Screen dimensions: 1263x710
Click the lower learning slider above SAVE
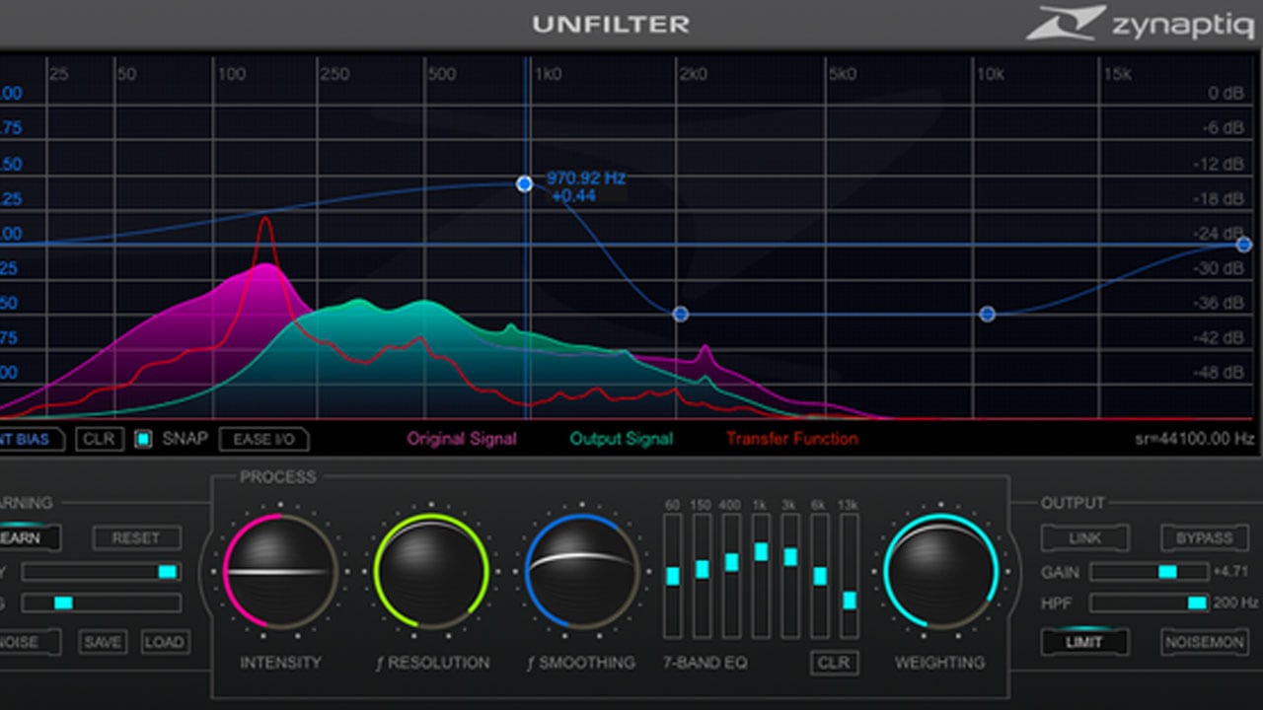point(102,603)
